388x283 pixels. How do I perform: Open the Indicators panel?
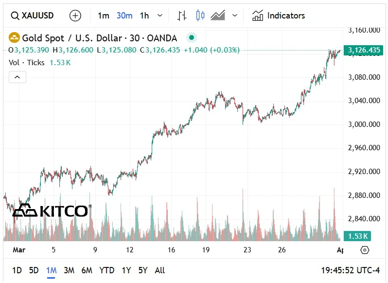(x=279, y=16)
